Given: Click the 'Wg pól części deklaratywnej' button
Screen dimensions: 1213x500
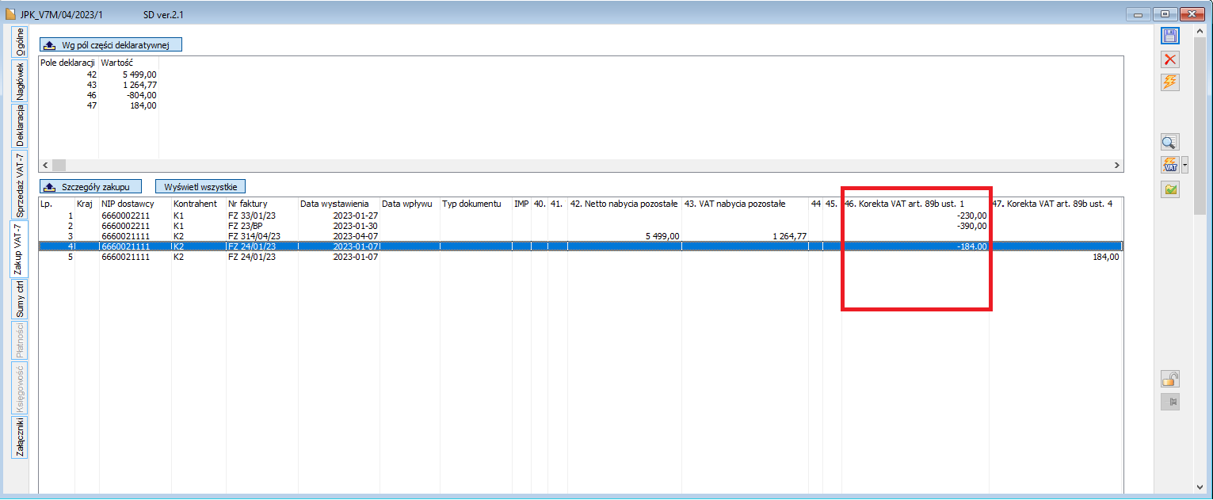Looking at the screenshot, I should [111, 44].
